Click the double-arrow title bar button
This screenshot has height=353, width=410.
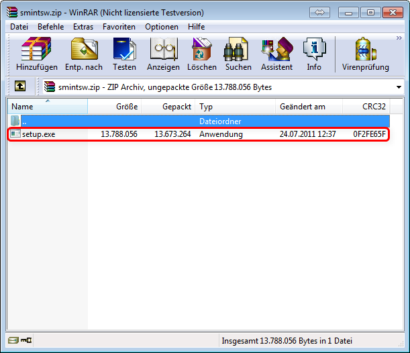coord(319,12)
